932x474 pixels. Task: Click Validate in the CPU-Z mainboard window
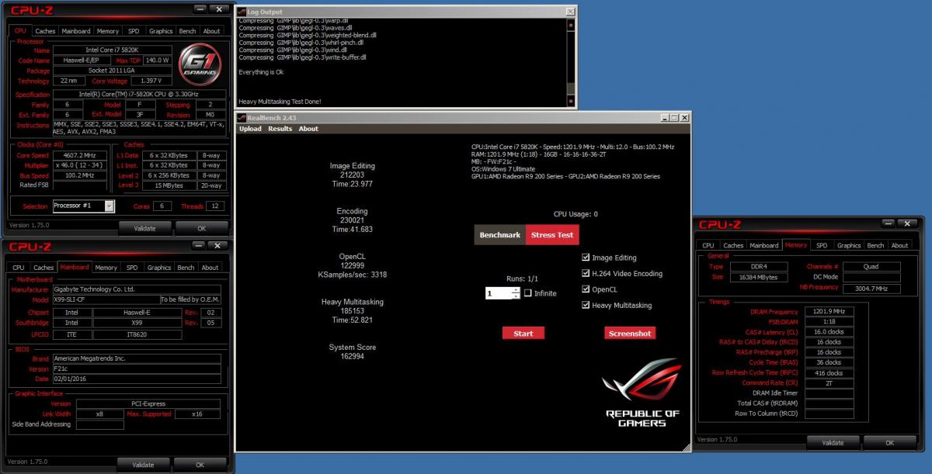[x=143, y=464]
